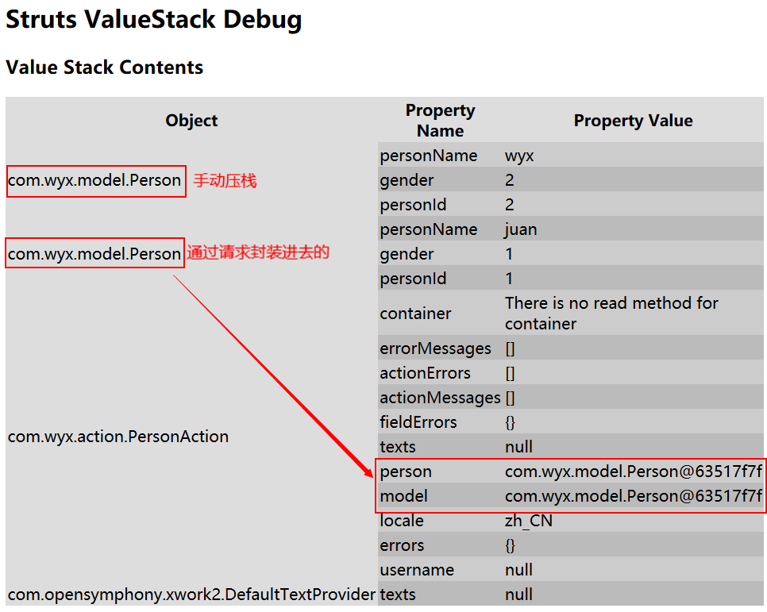767x612 pixels.
Task: Click the red 手动压栈 annotation
Action: point(225,181)
